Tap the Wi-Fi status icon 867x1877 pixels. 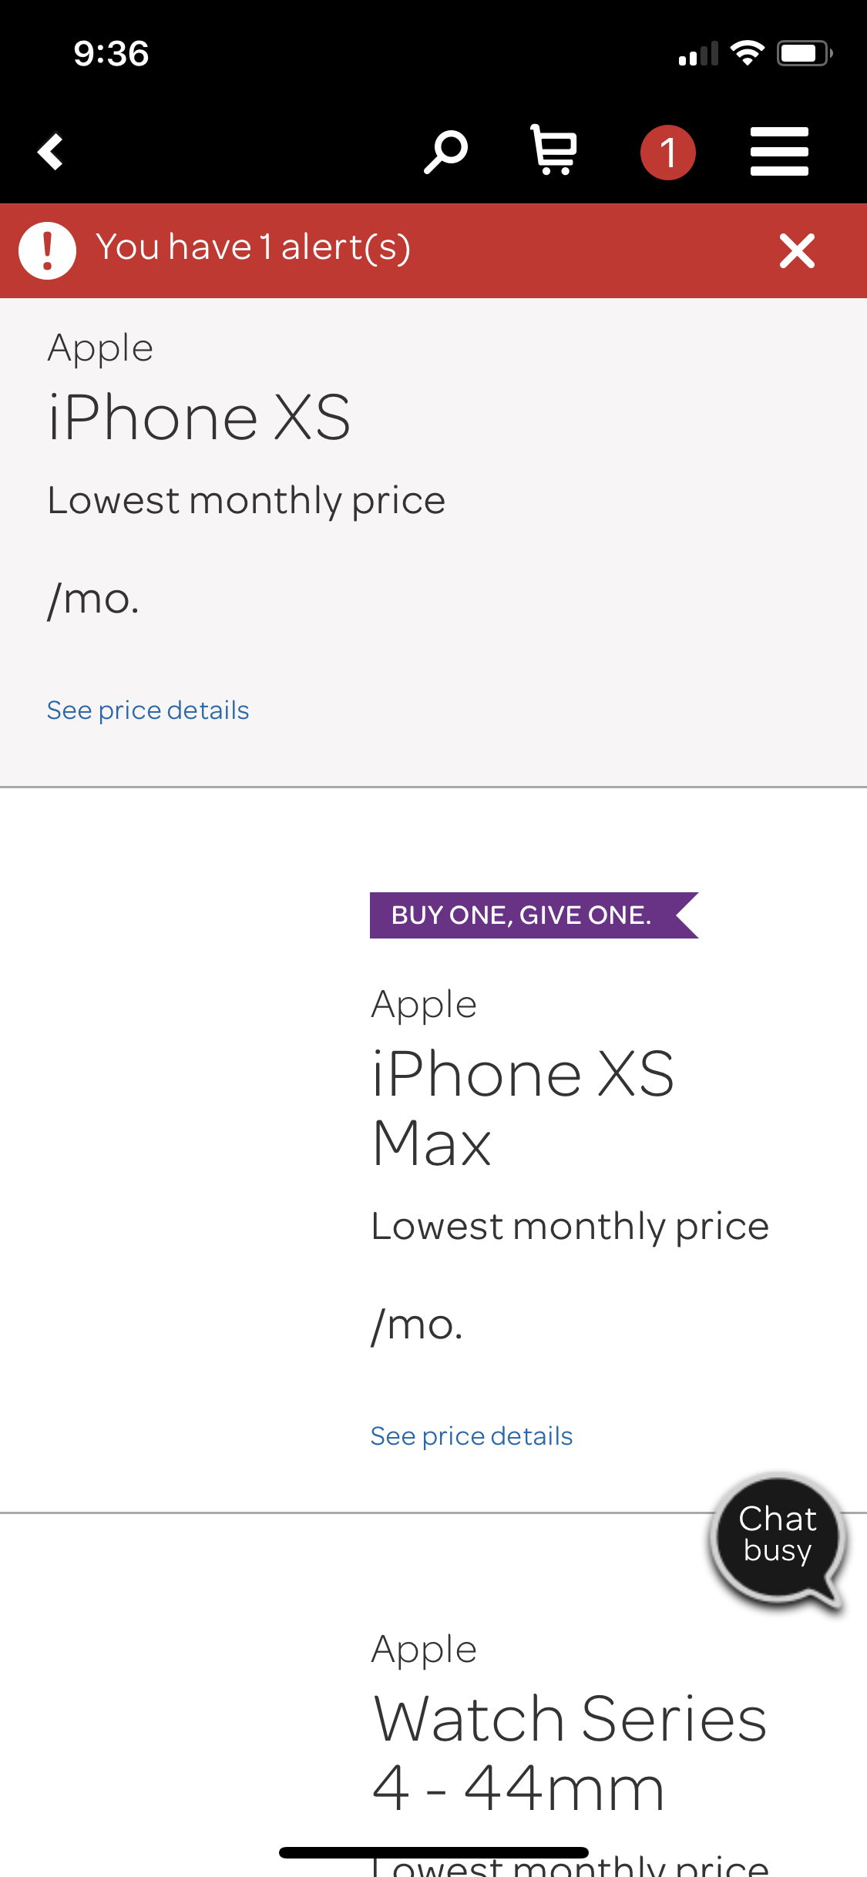[x=747, y=53]
